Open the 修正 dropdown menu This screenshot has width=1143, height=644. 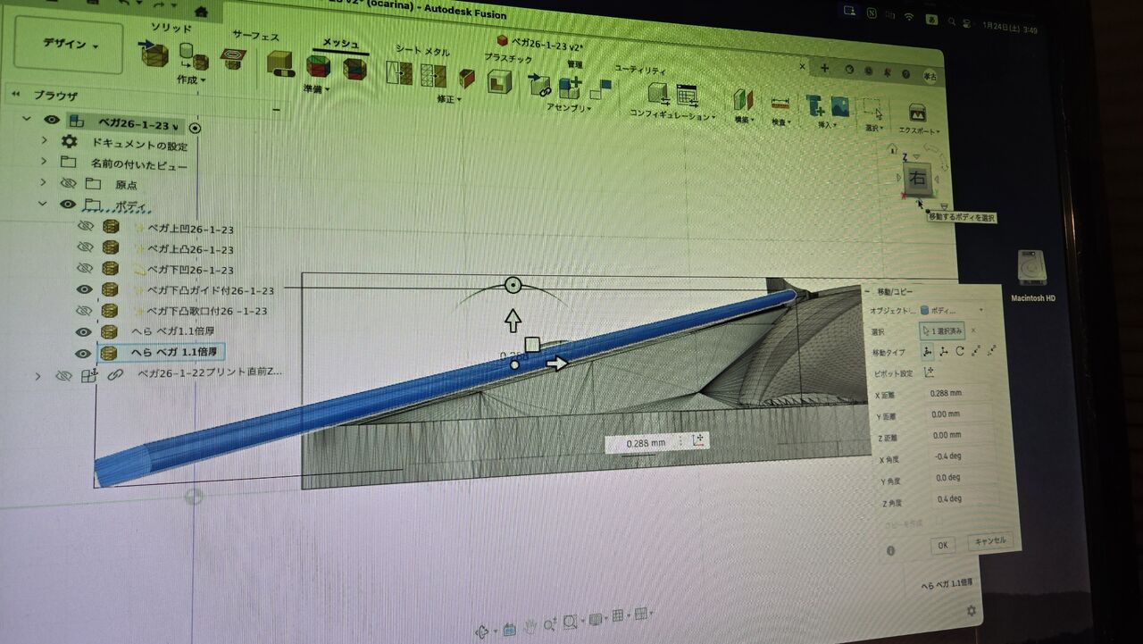click(447, 99)
